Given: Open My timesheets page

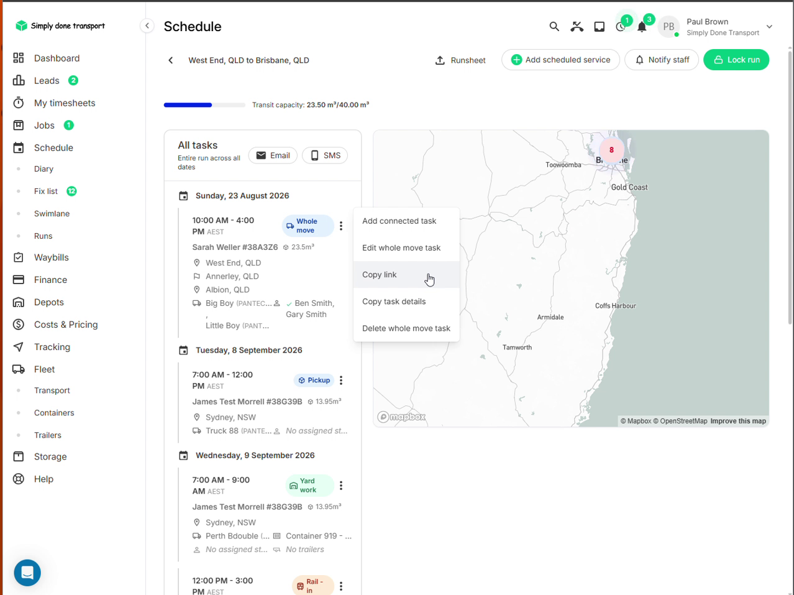Looking at the screenshot, I should coord(64,103).
